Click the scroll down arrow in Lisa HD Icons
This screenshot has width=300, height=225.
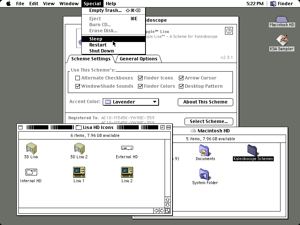(x=168, y=205)
